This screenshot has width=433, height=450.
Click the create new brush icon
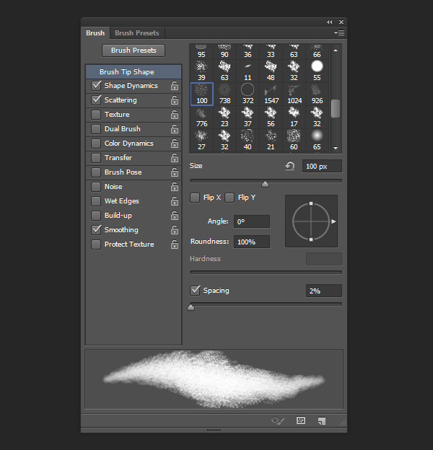tap(322, 420)
